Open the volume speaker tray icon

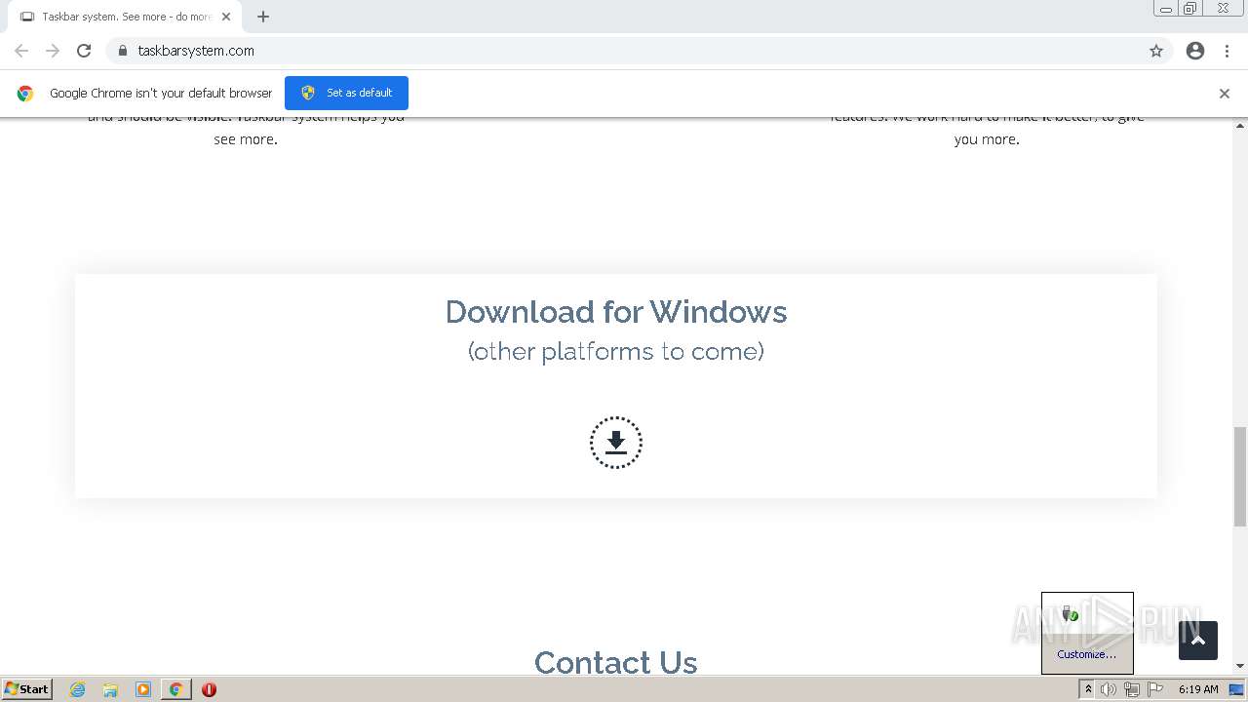pyautogui.click(x=1109, y=689)
